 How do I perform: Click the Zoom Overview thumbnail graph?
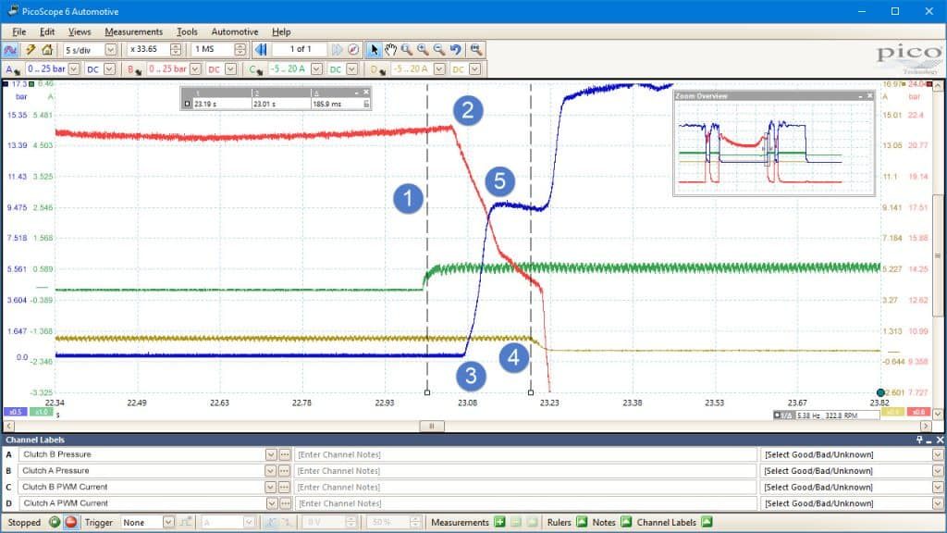(x=774, y=147)
